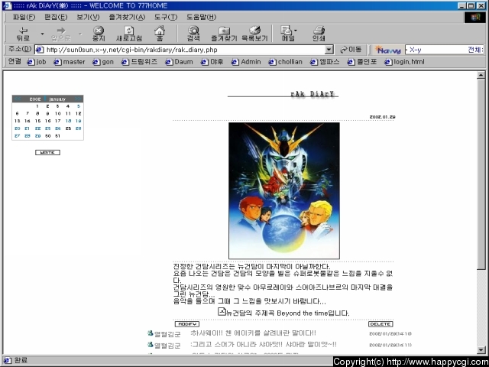Click the Back (뒤로) toolbar button
Screen dimensions: 489x367
[x=23, y=34]
